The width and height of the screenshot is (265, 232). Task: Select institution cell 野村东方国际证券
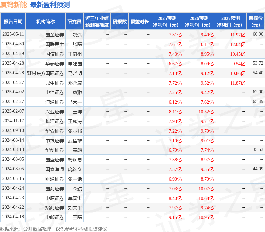[45, 73]
